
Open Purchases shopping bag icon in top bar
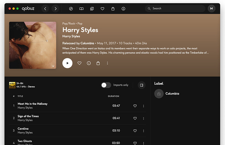click(113, 9)
